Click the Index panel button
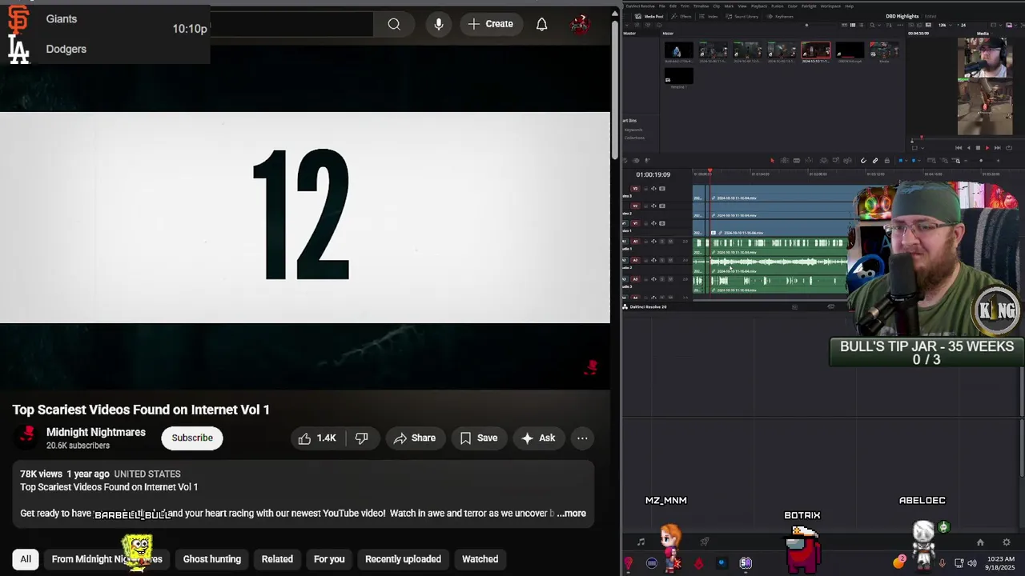The image size is (1025, 576). pyautogui.click(x=708, y=16)
